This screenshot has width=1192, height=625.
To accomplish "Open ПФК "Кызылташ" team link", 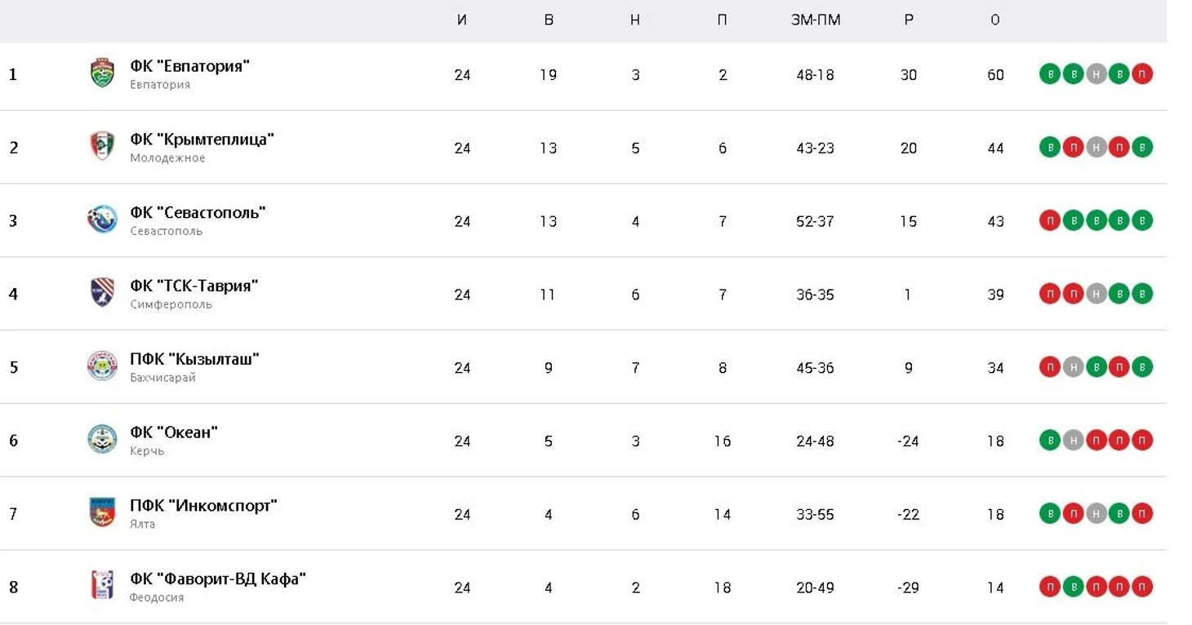I will [x=194, y=359].
